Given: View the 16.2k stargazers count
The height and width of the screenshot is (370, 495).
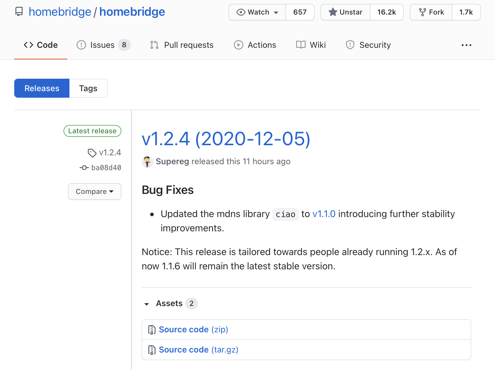Looking at the screenshot, I should (386, 12).
